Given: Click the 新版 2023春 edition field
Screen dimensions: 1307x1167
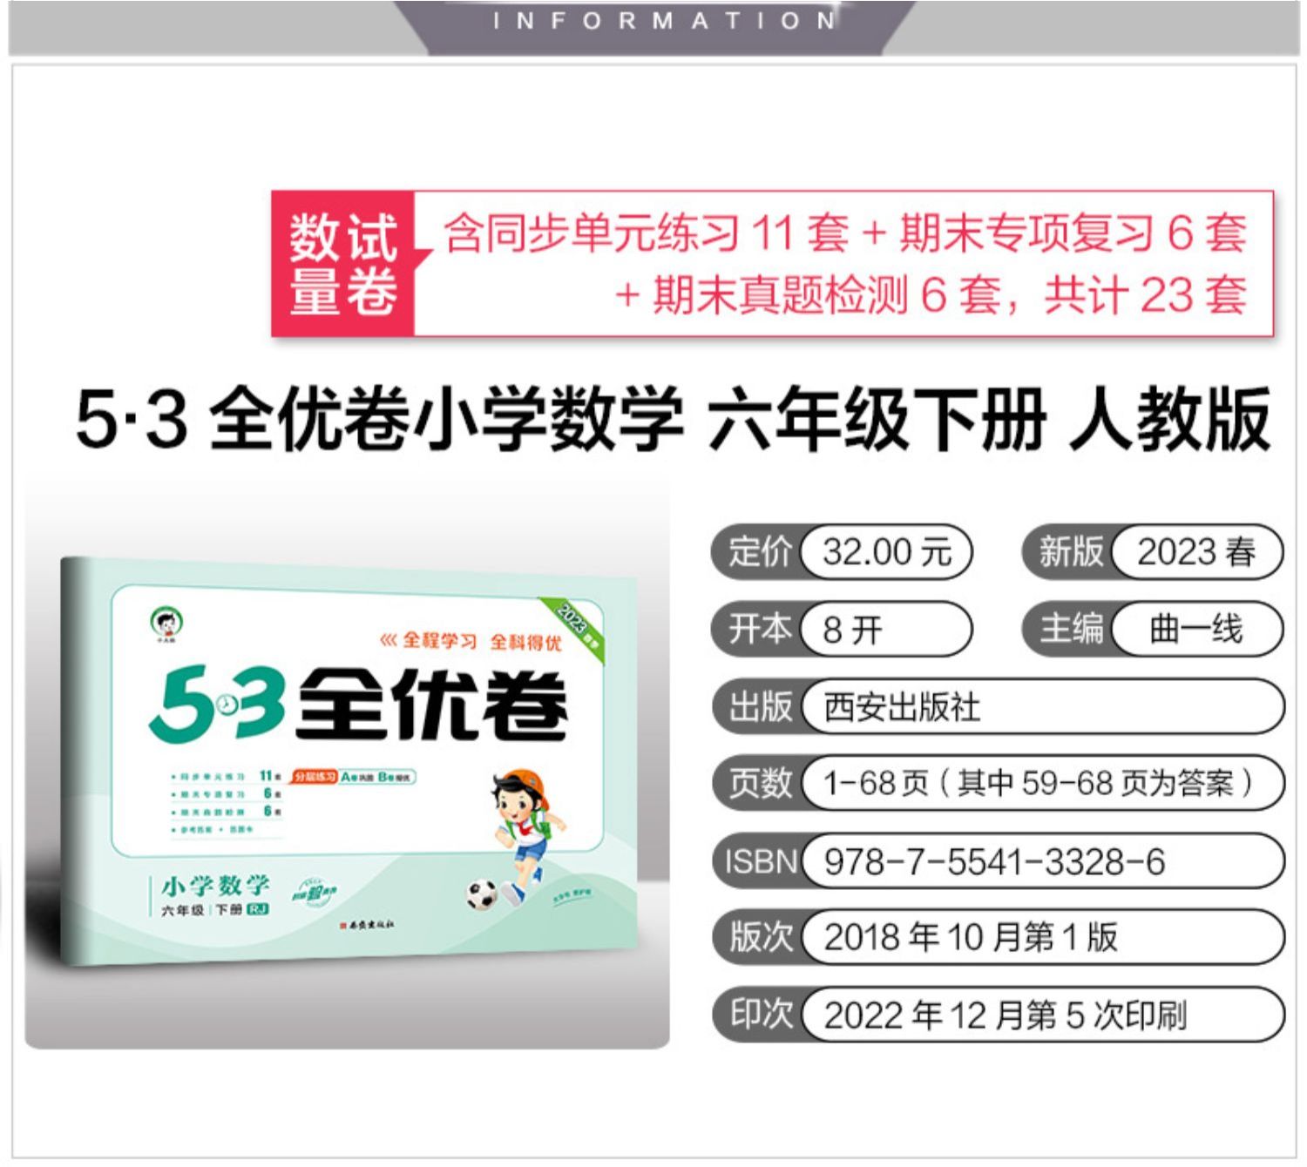Looking at the screenshot, I should 1153,552.
